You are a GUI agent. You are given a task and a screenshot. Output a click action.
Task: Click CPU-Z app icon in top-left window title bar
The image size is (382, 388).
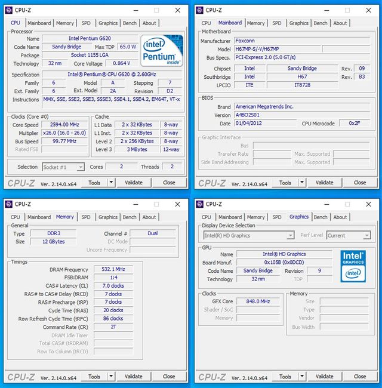pos(9,10)
